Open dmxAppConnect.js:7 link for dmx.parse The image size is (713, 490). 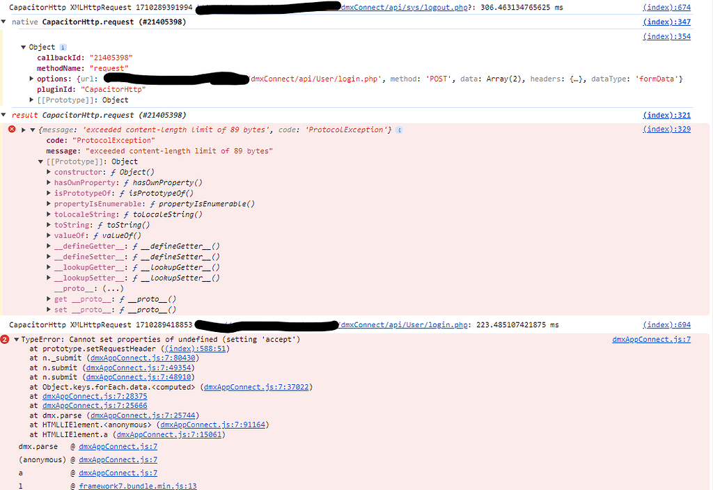tap(118, 447)
